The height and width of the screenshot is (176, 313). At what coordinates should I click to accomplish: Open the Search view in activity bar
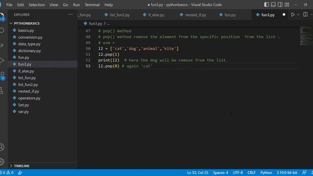click(x=2, y=30)
